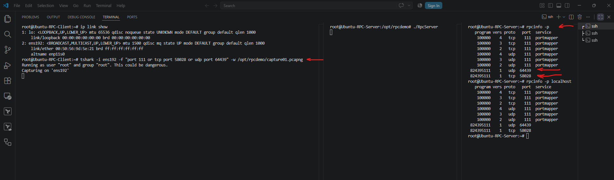Open the Help menu
Viewport: 614px width, 180px height.
(x=121, y=5)
